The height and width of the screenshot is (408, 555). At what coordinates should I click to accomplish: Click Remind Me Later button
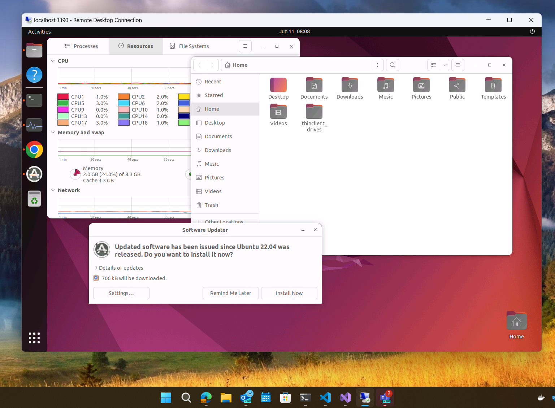pyautogui.click(x=230, y=293)
